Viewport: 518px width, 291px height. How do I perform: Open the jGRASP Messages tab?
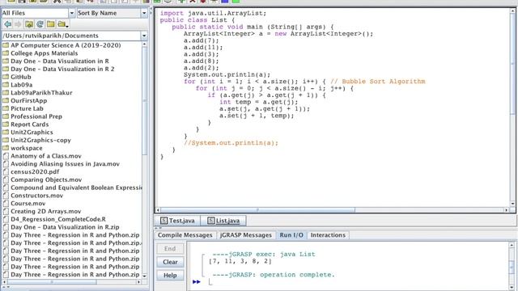point(245,235)
